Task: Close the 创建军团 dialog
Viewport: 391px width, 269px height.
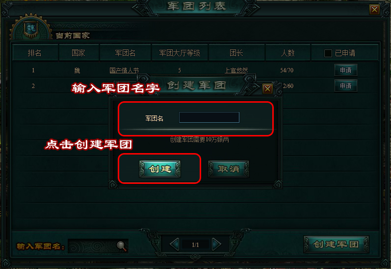Action: pos(267,89)
